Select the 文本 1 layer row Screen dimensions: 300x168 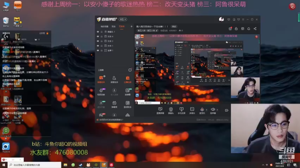[x=115, y=46]
